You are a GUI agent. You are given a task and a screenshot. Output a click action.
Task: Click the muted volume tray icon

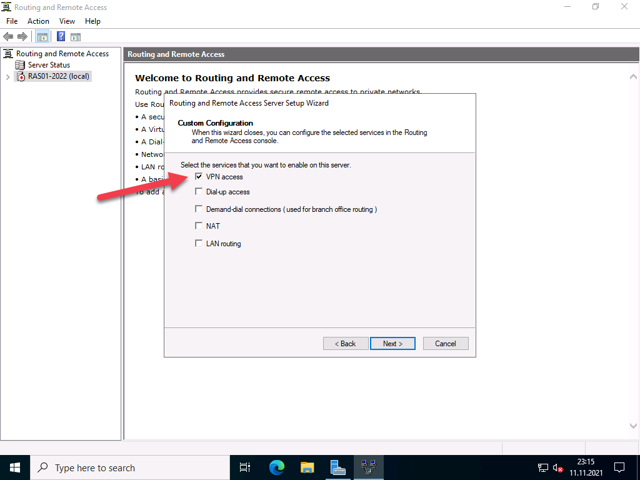pyautogui.click(x=558, y=467)
